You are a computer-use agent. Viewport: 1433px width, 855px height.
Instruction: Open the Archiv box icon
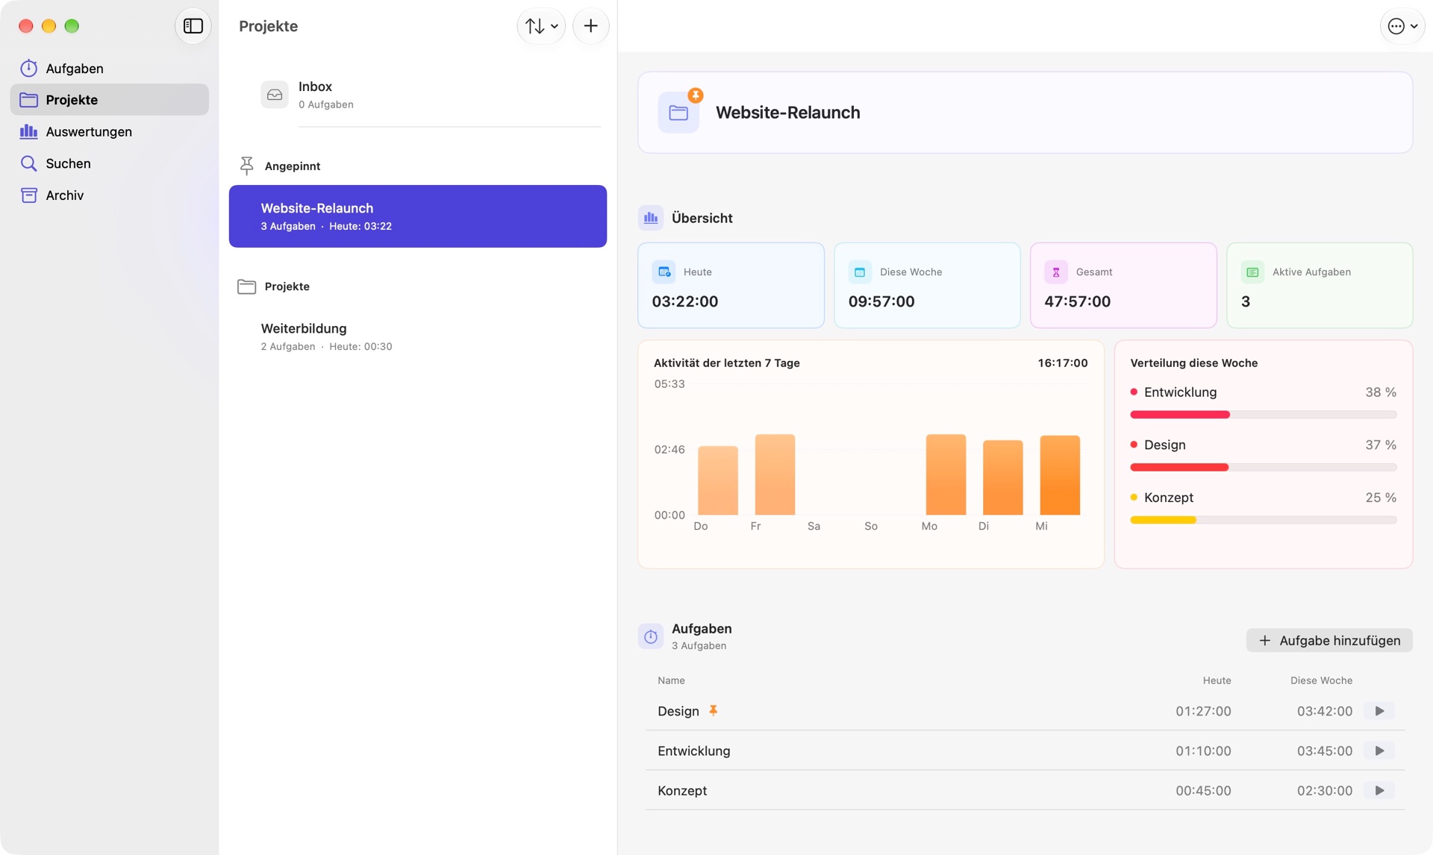[28, 195]
